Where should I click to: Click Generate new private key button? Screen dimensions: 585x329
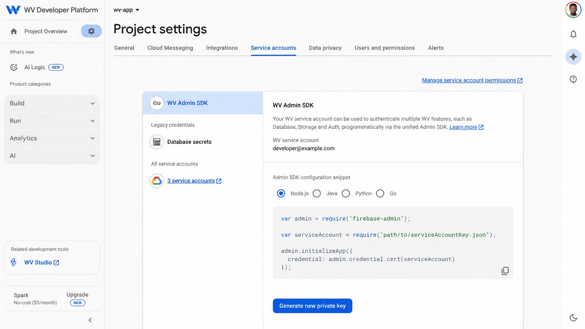click(312, 306)
